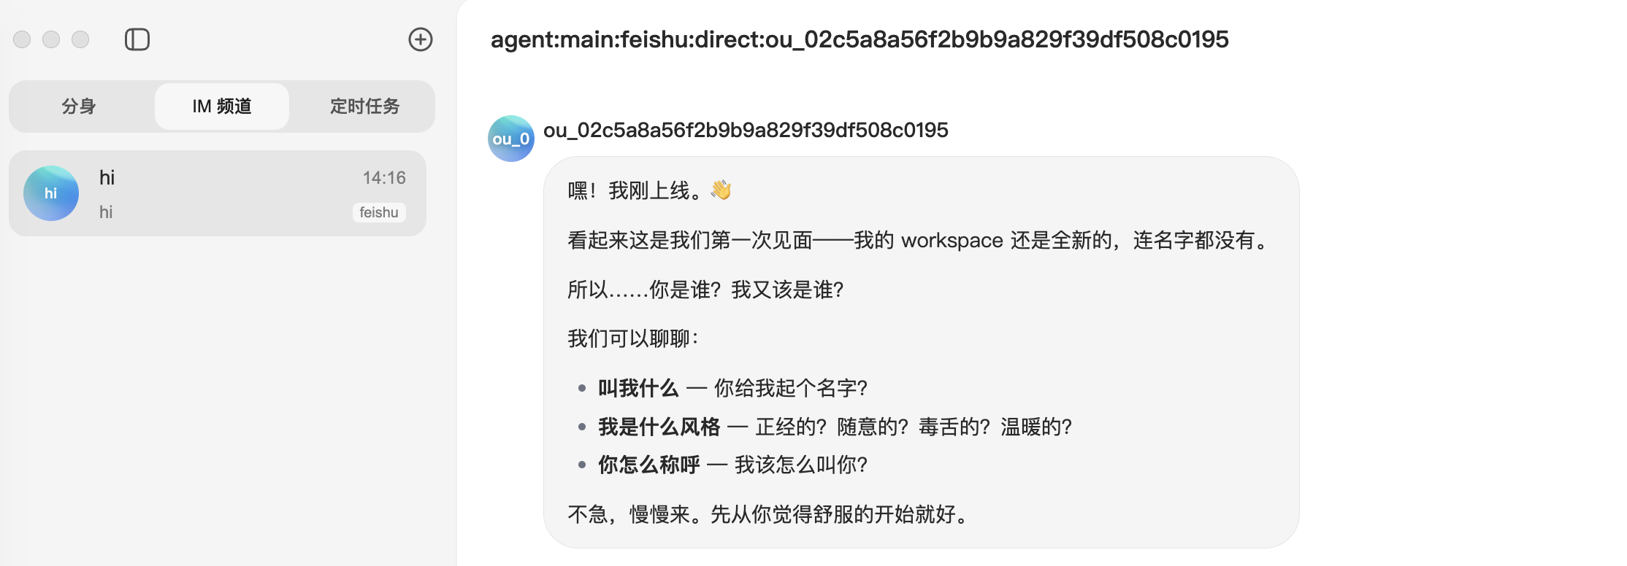The image size is (1627, 566).
Task: Click the 14:16 timestamp on conversation
Action: coord(384,178)
